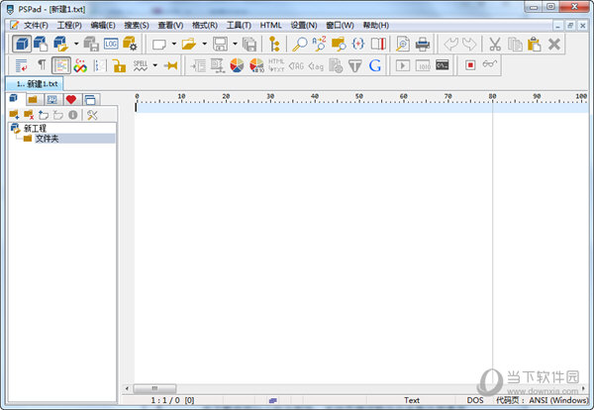
Task: Click the horizontal scrollbar thumb below editor
Action: click(154, 388)
